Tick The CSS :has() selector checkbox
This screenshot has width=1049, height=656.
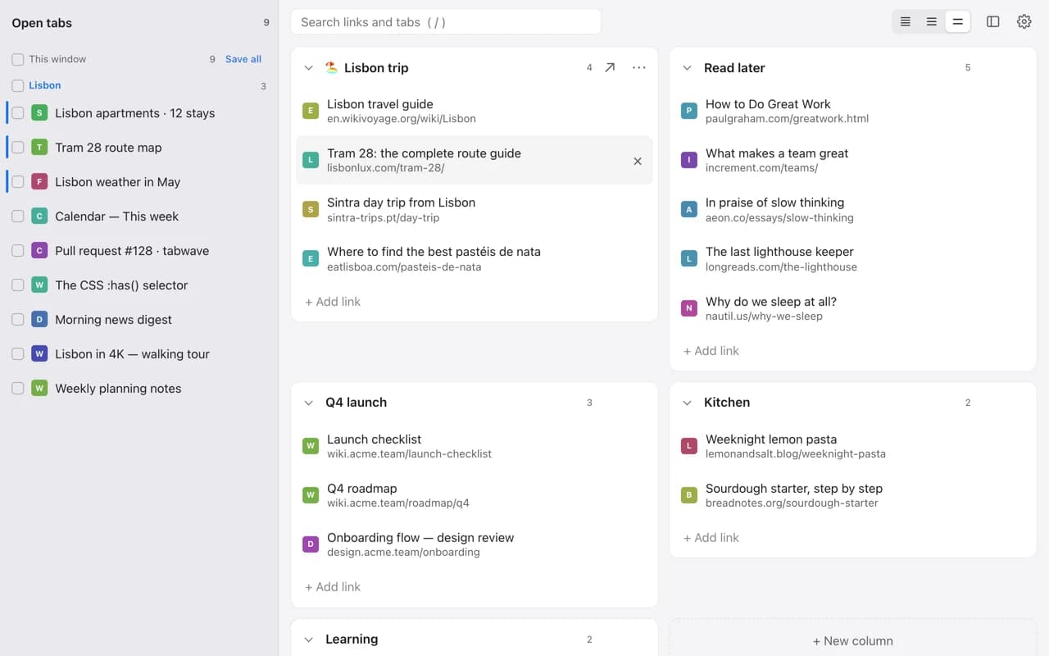point(17,285)
